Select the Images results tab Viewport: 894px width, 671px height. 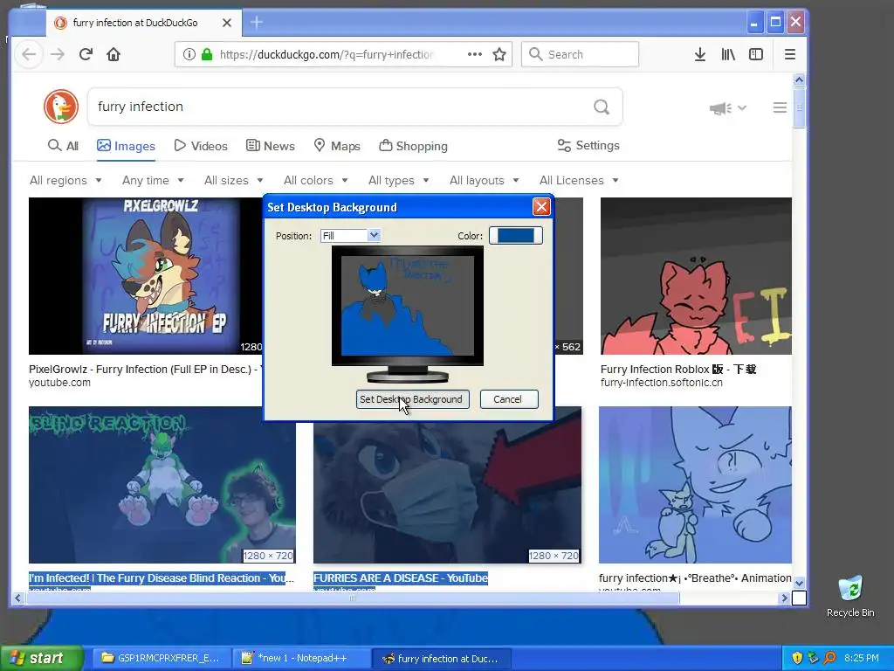click(x=126, y=146)
